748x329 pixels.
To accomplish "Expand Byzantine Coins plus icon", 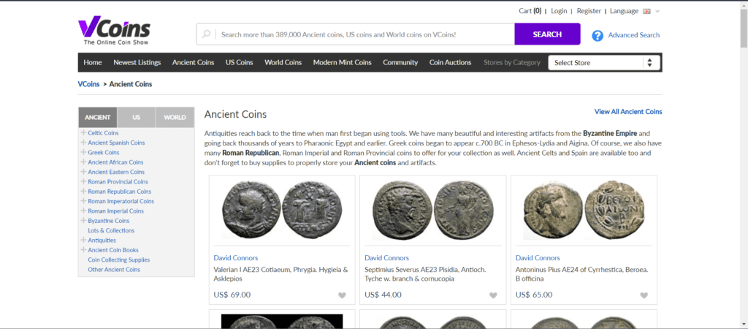I will click(84, 221).
